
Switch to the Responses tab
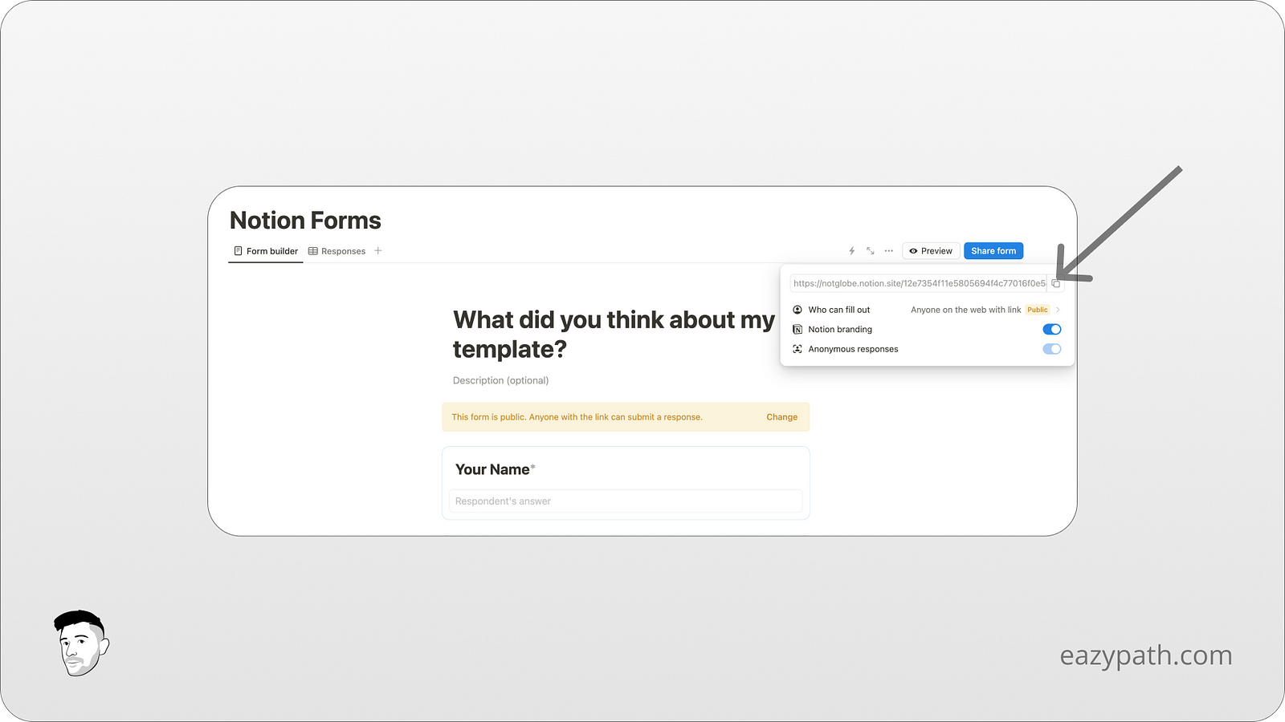click(x=343, y=250)
